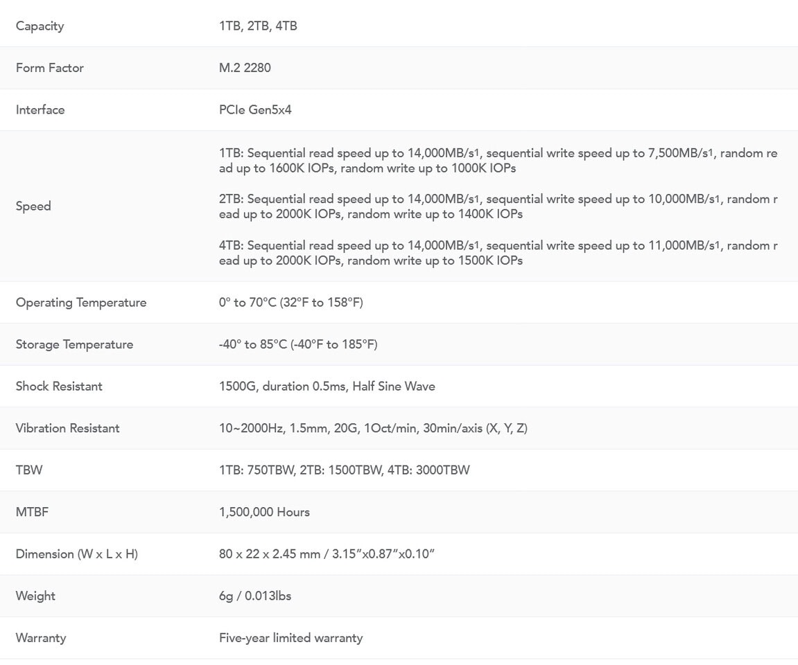This screenshot has width=798, height=665.
Task: Click the Speed row label
Action: 33,206
